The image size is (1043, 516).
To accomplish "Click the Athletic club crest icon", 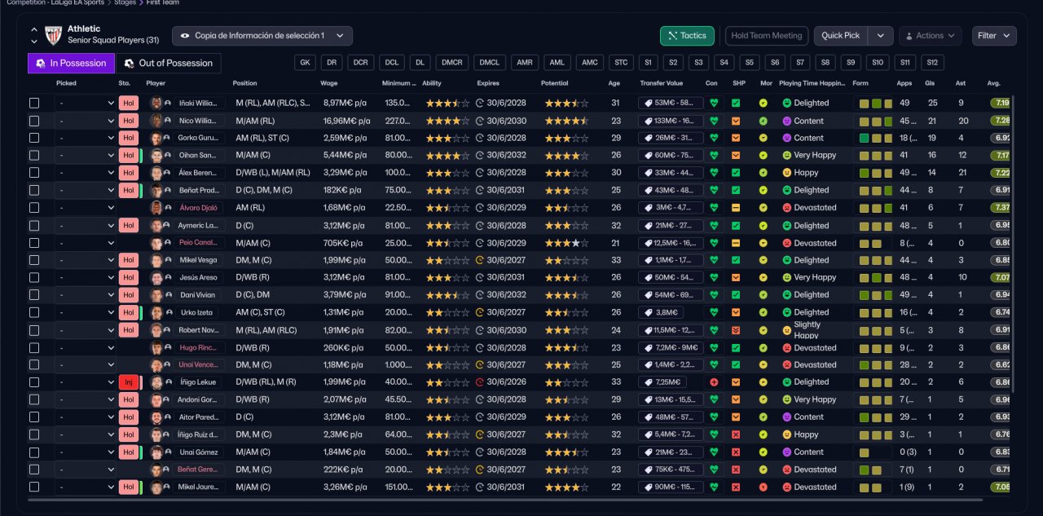I will 53,35.
